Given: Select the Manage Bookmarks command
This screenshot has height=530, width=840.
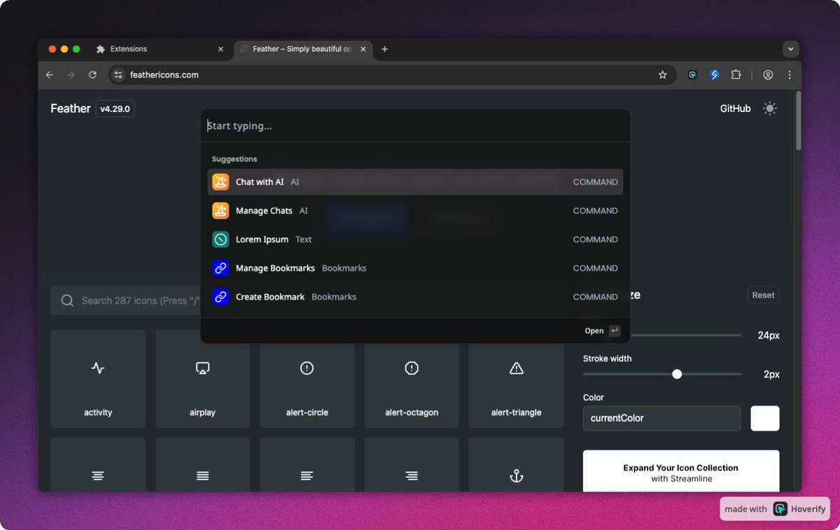Looking at the screenshot, I should coord(415,268).
